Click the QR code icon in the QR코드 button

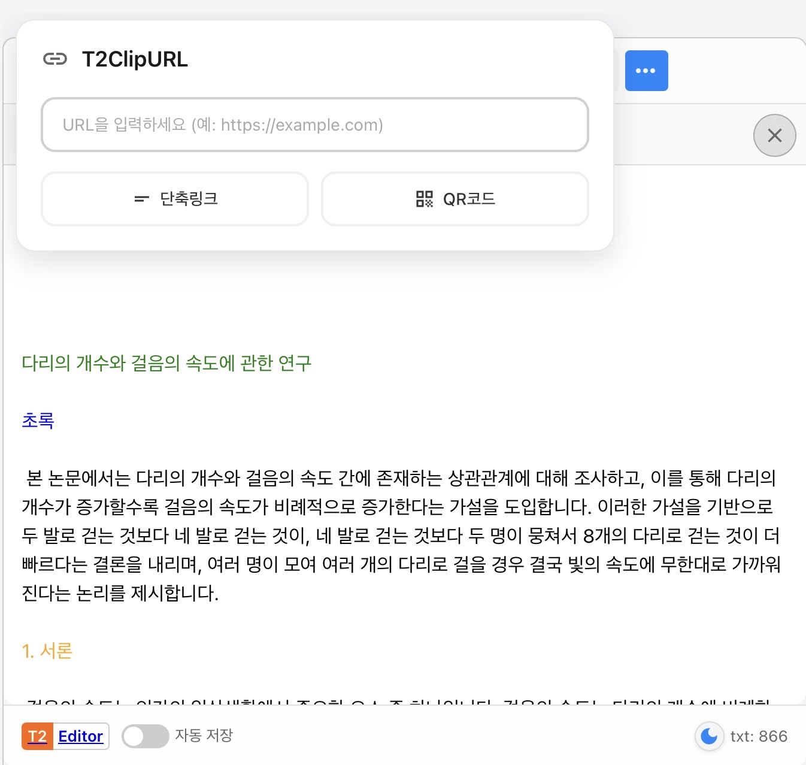pos(424,199)
